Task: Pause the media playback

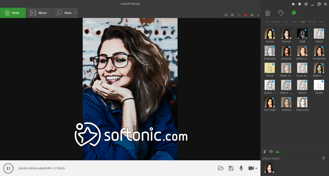Action: pyautogui.click(x=8, y=168)
